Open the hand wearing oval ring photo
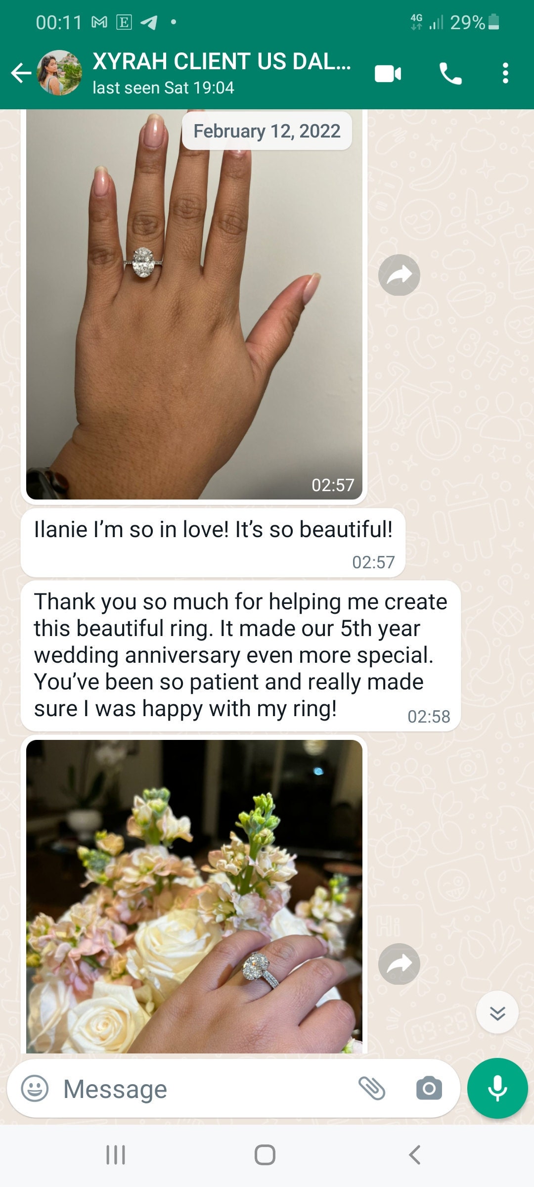 coord(194,305)
